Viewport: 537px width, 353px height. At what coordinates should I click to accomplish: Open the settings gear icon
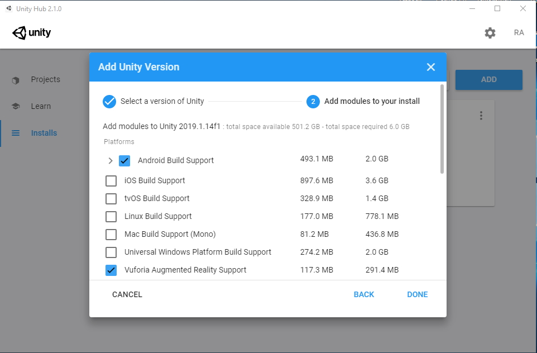coord(490,33)
